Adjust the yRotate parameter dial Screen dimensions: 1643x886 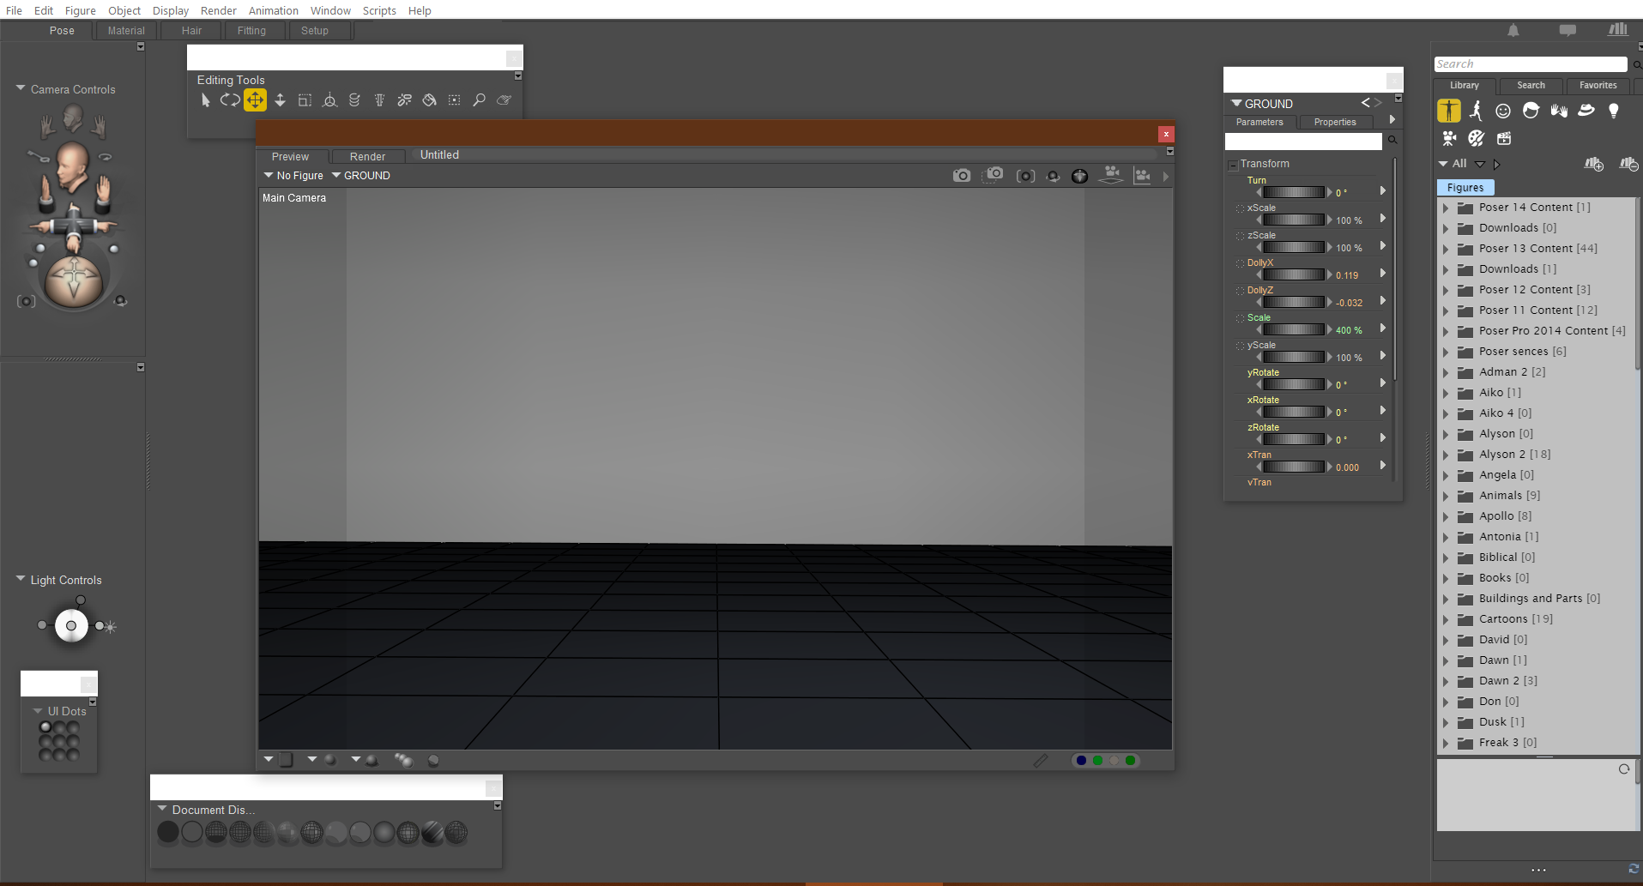1294,384
